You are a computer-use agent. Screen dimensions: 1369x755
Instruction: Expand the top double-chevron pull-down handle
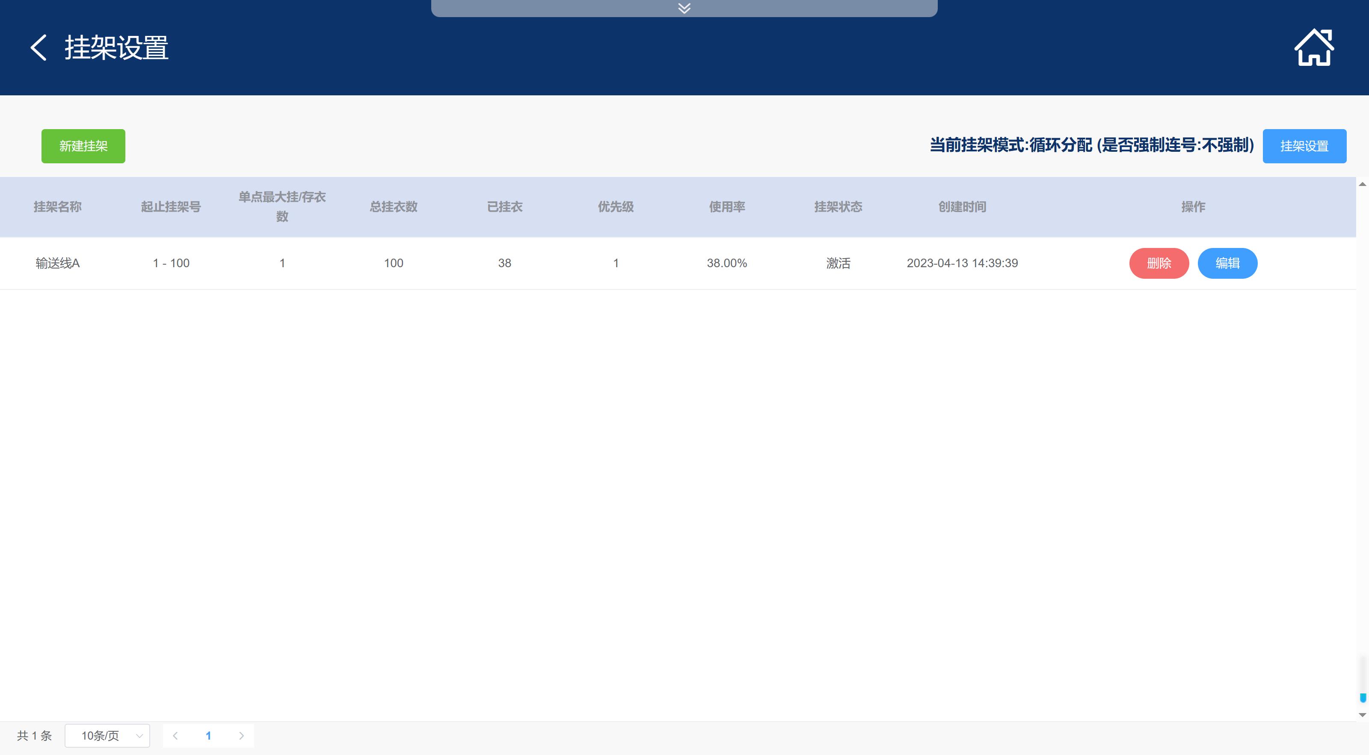(684, 8)
